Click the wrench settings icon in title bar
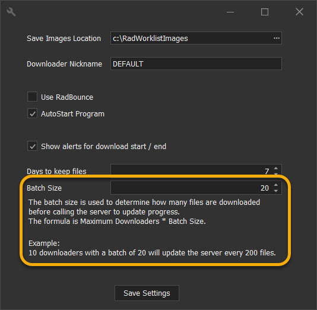The image size is (317, 310). 11,12
